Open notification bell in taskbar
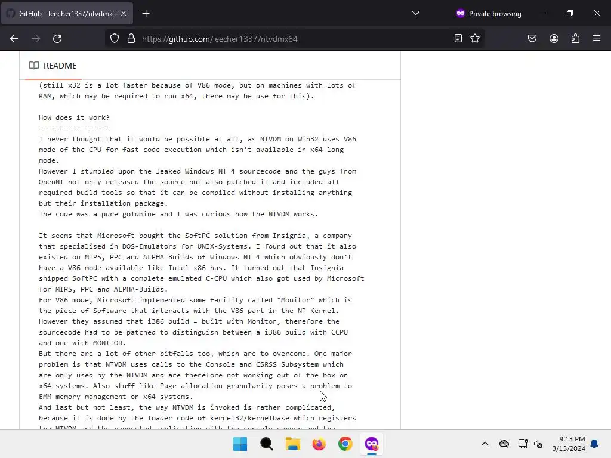611x458 pixels. (594, 444)
